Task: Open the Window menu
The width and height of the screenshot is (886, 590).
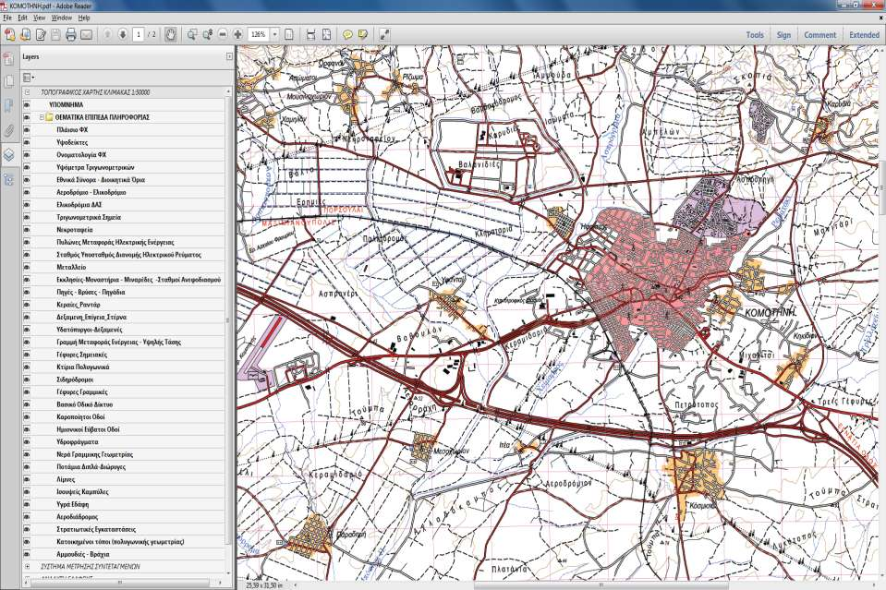Action: point(62,18)
